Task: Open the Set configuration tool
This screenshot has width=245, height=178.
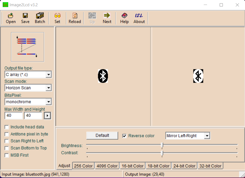Action: [57, 17]
